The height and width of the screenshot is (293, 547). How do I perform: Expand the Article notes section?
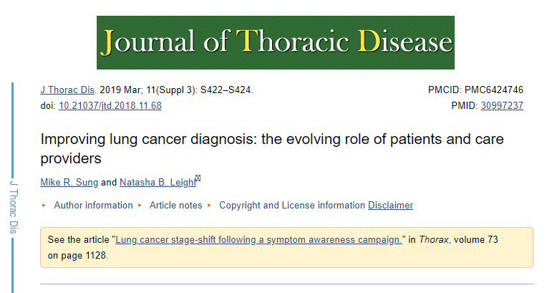coord(175,206)
